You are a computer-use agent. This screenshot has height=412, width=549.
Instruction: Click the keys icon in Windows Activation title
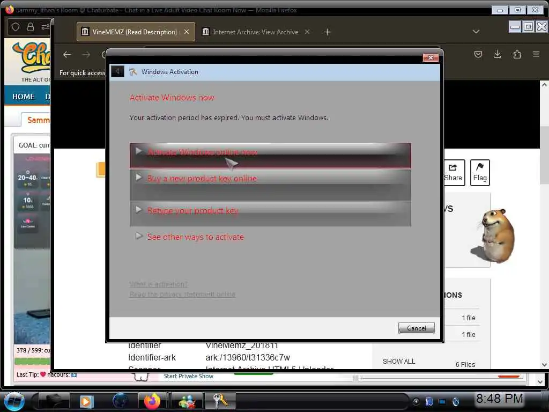[133, 72]
